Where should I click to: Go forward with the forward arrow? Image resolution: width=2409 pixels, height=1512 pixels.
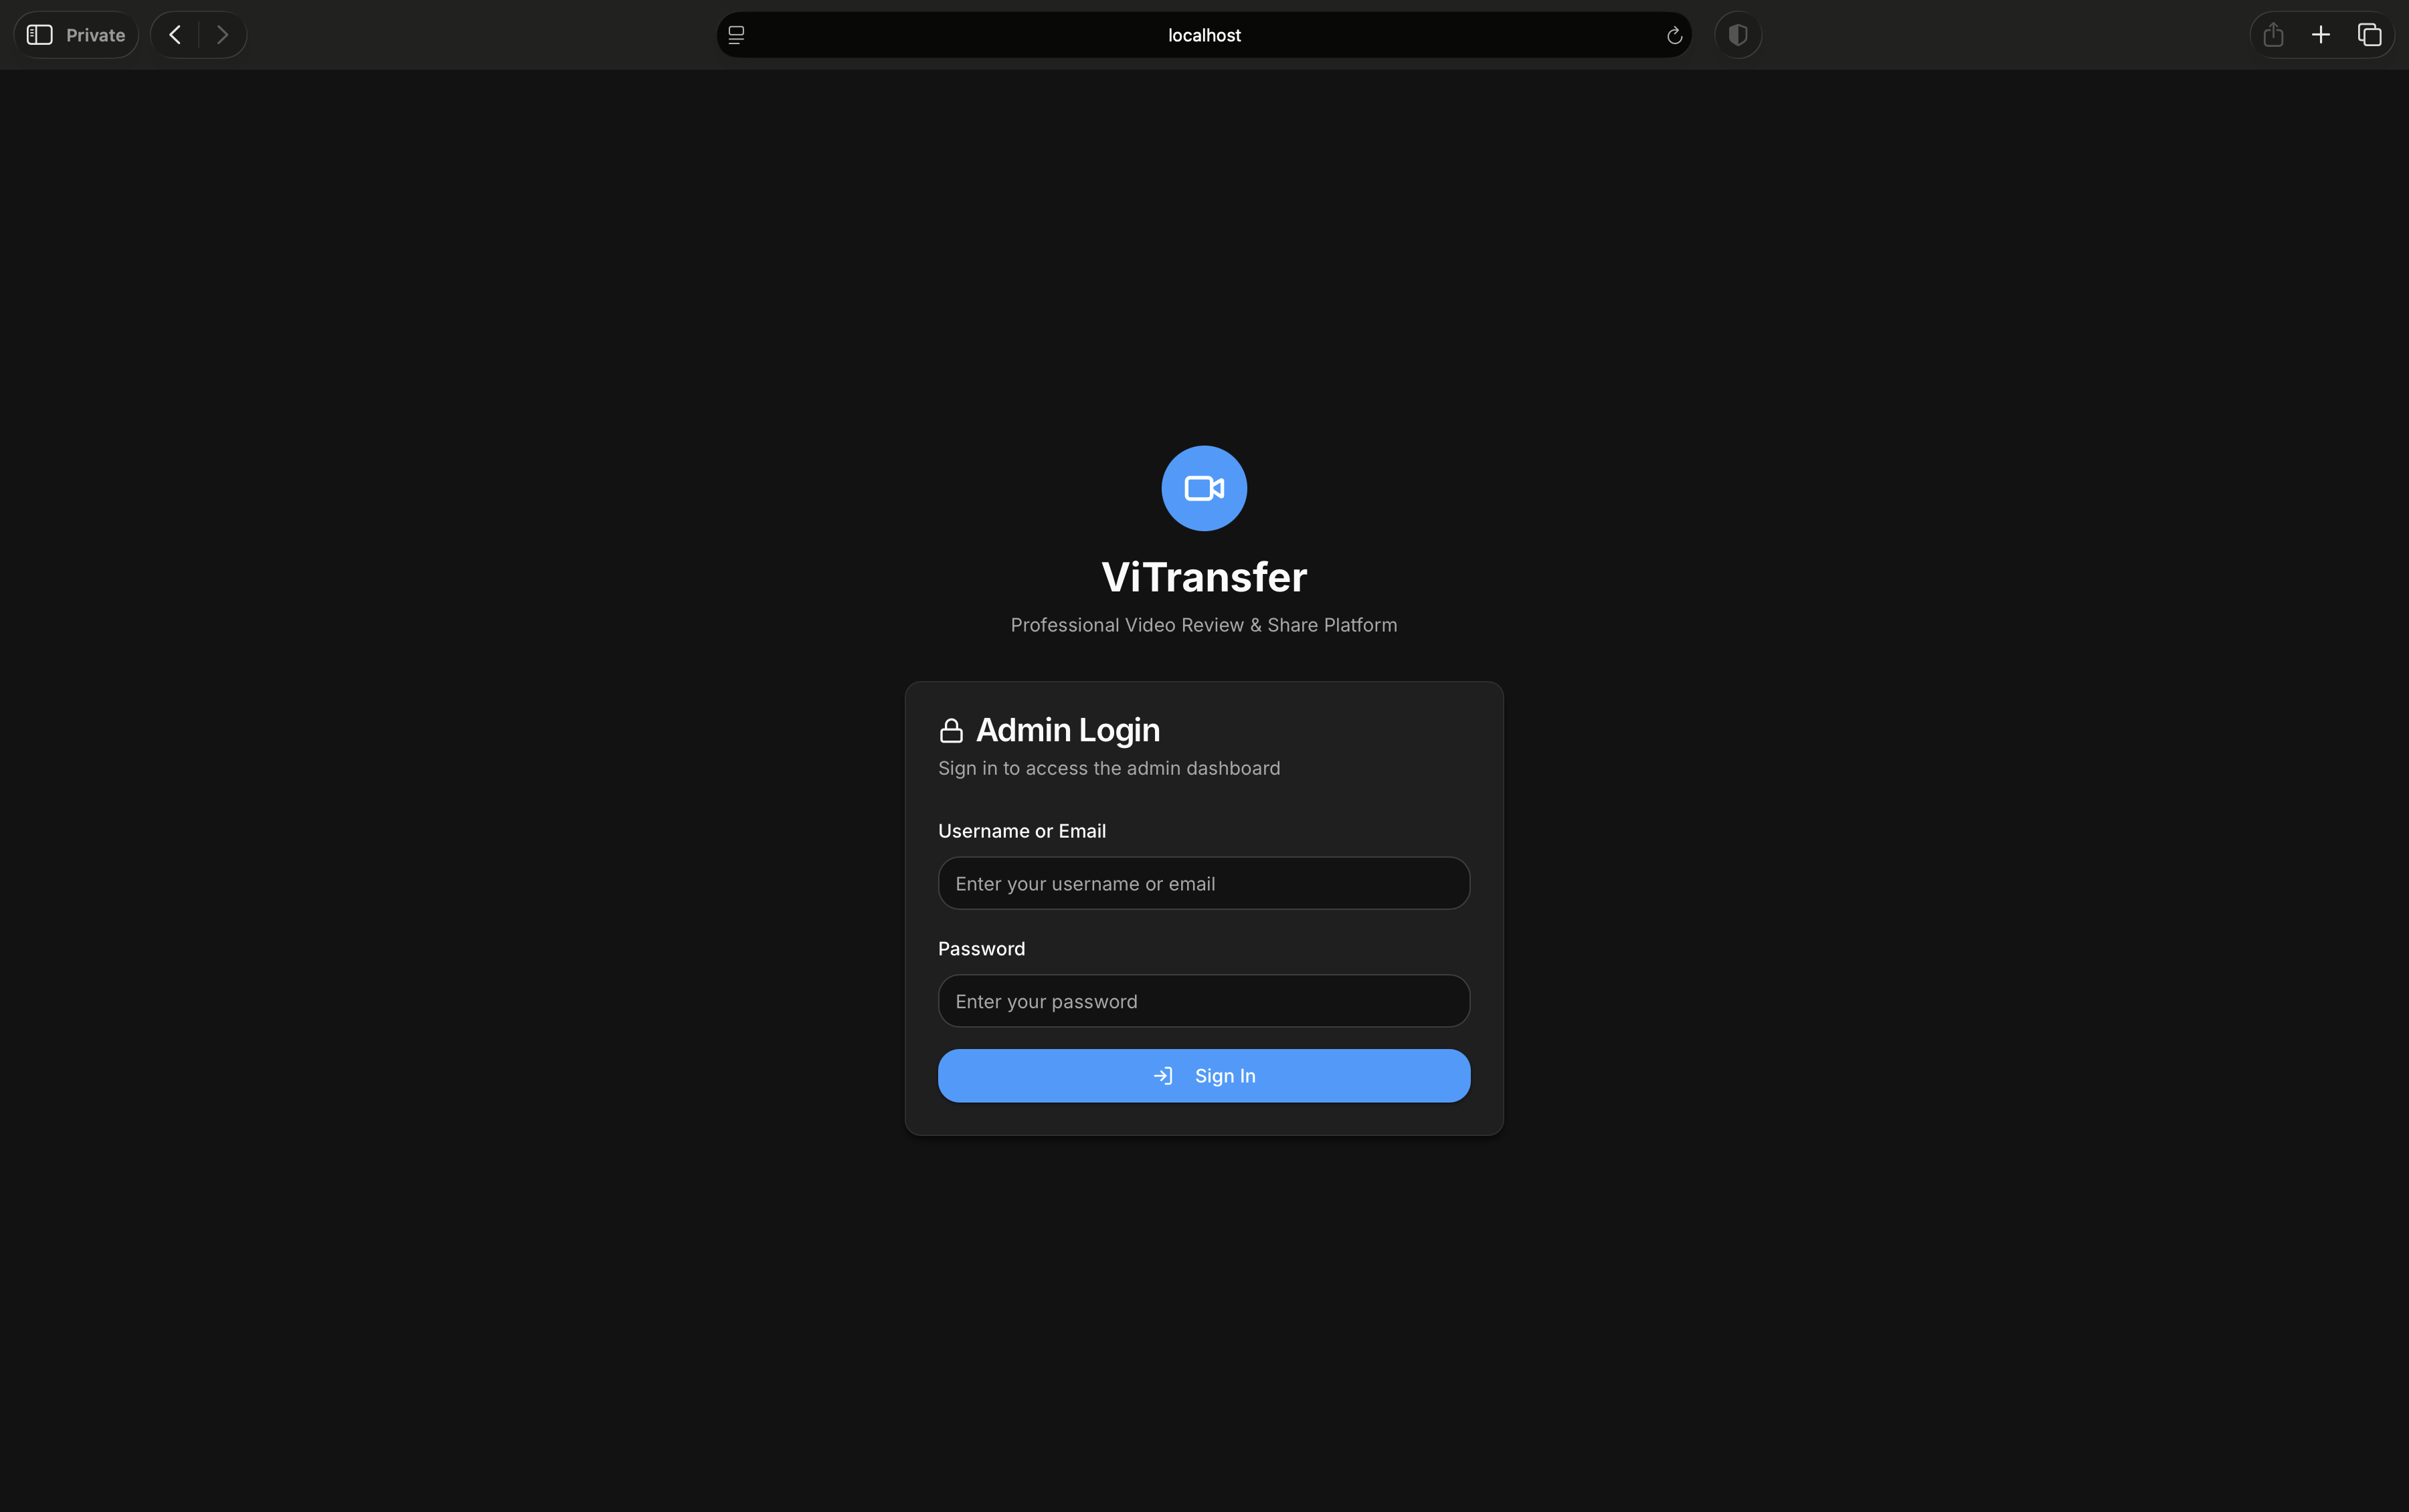click(x=222, y=35)
